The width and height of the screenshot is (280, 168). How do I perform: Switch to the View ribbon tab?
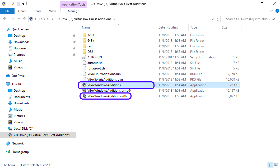tap(52, 11)
